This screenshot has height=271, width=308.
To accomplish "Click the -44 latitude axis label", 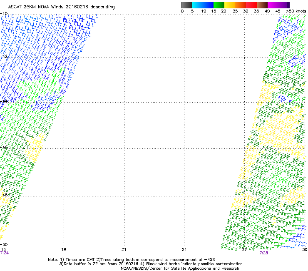I will pyautogui.click(x=4, y=101).
